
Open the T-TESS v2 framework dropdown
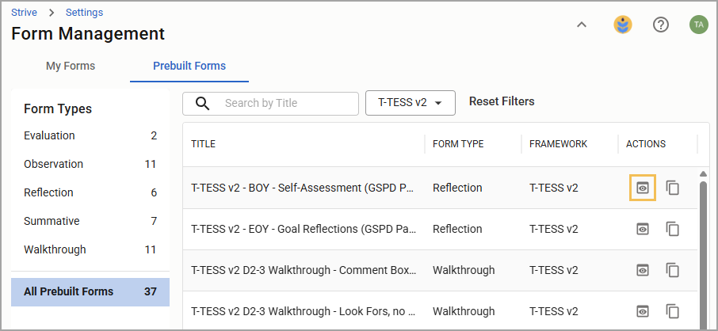(x=411, y=103)
